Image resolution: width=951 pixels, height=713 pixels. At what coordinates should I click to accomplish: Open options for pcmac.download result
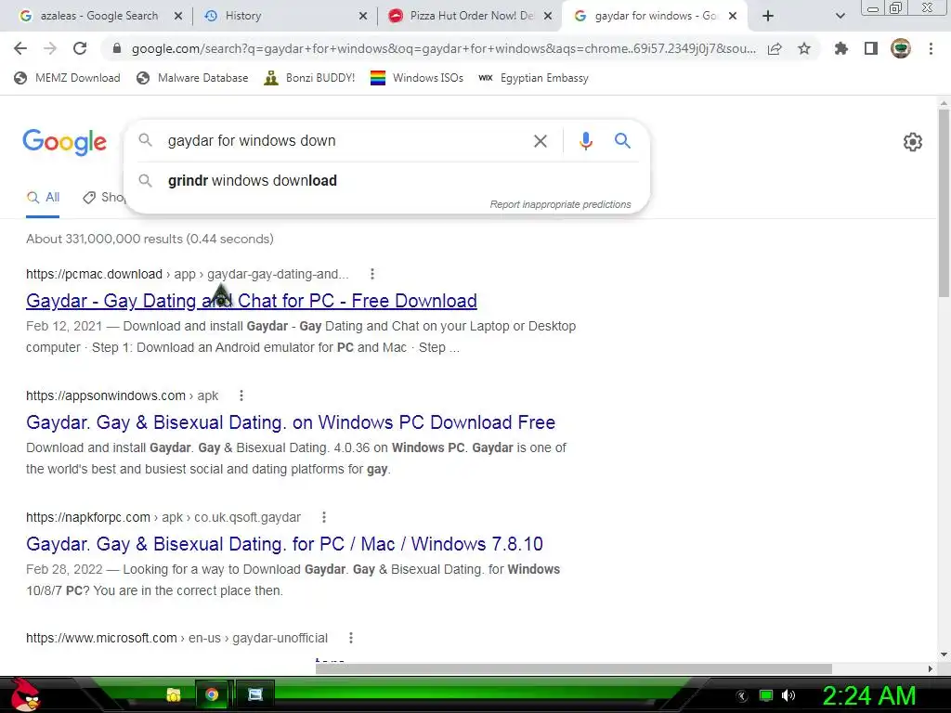tap(372, 274)
